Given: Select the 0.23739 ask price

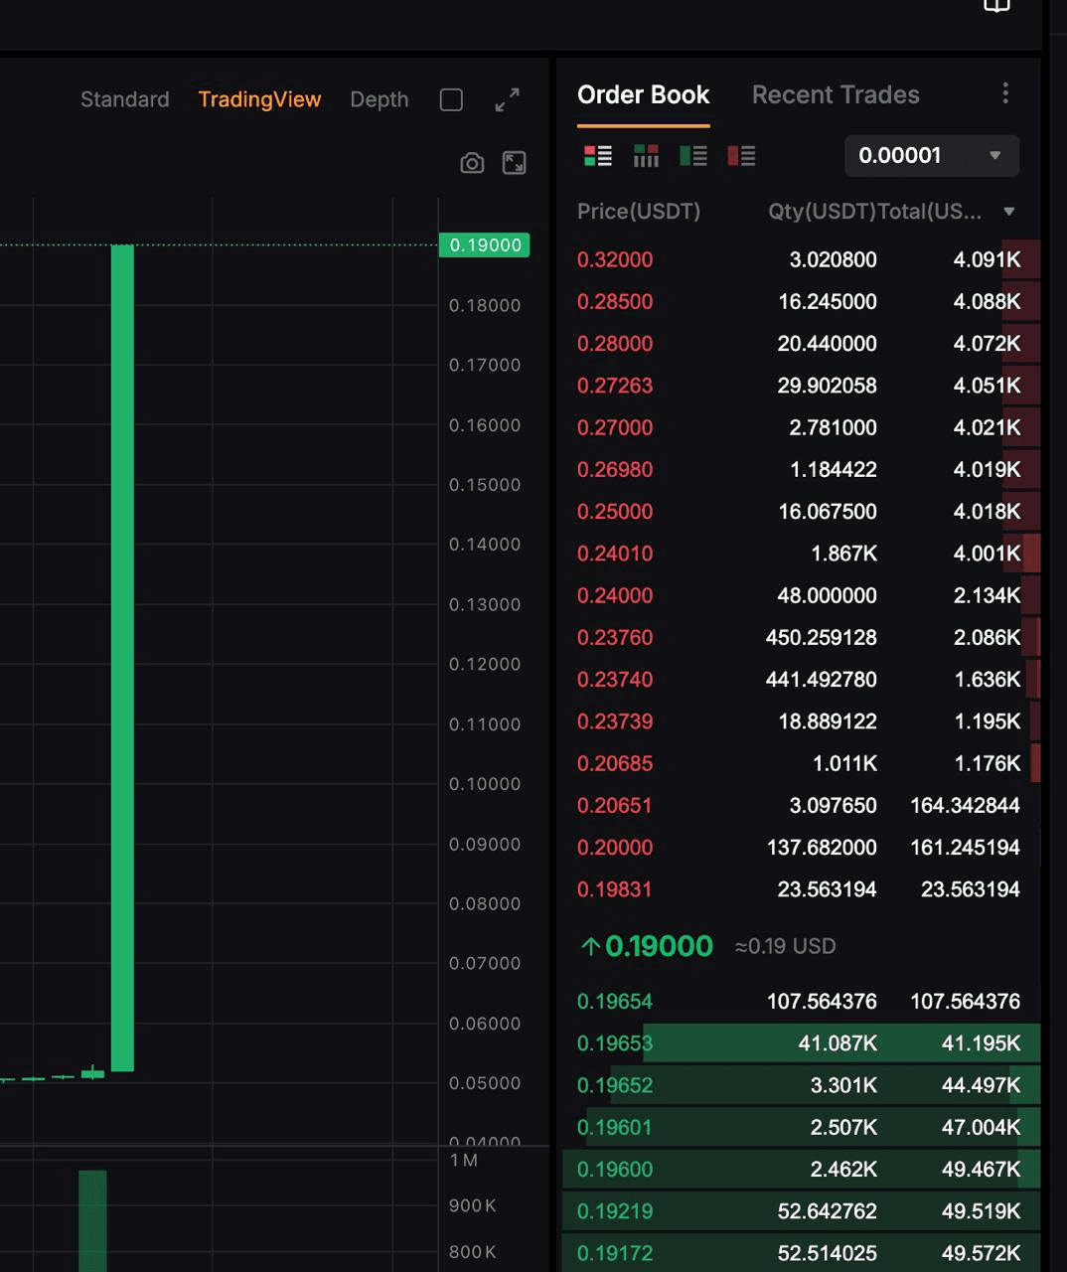Looking at the screenshot, I should (x=615, y=721).
